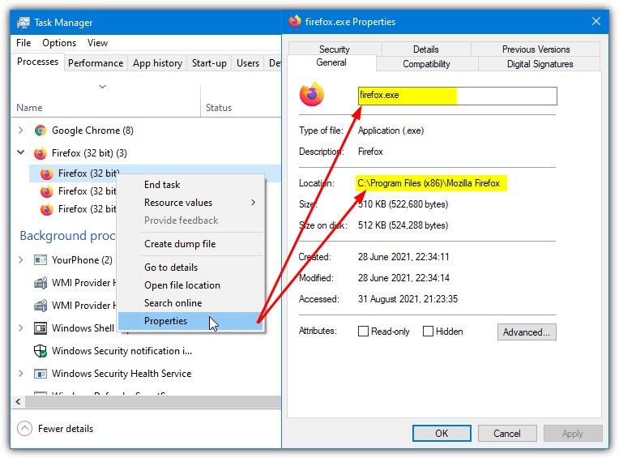
Task: Choose Go to details from context menu
Action: 191,268
